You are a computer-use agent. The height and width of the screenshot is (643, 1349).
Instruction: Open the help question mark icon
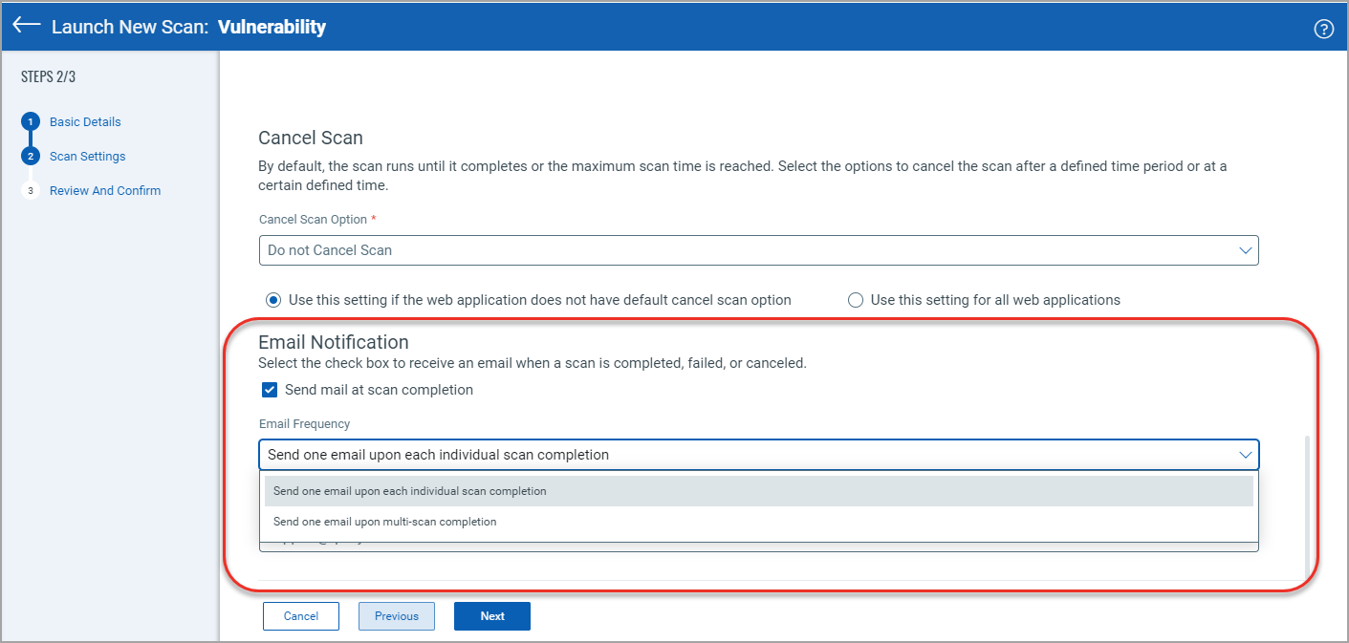coord(1323,29)
